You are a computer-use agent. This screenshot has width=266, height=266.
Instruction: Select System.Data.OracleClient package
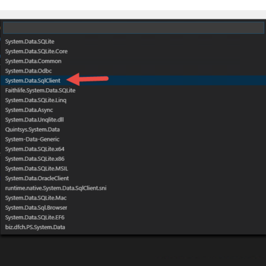pos(133,178)
